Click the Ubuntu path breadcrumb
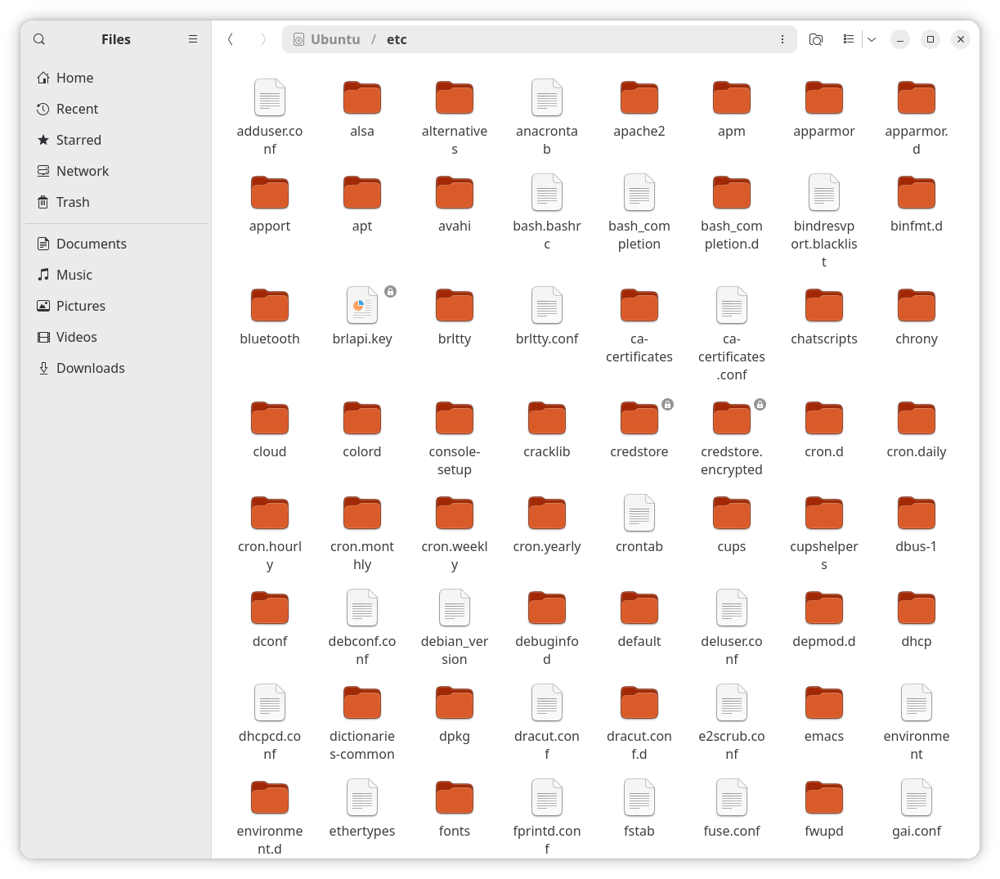1000x879 pixels. click(334, 39)
